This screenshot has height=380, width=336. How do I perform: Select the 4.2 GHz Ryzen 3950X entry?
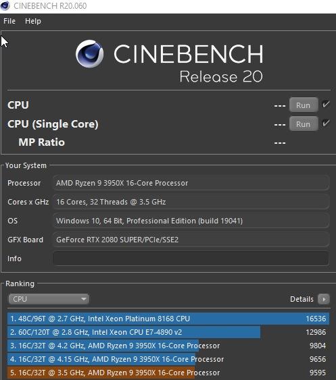coord(168,346)
